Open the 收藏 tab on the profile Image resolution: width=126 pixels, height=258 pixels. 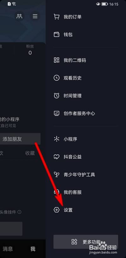click(x=30, y=153)
